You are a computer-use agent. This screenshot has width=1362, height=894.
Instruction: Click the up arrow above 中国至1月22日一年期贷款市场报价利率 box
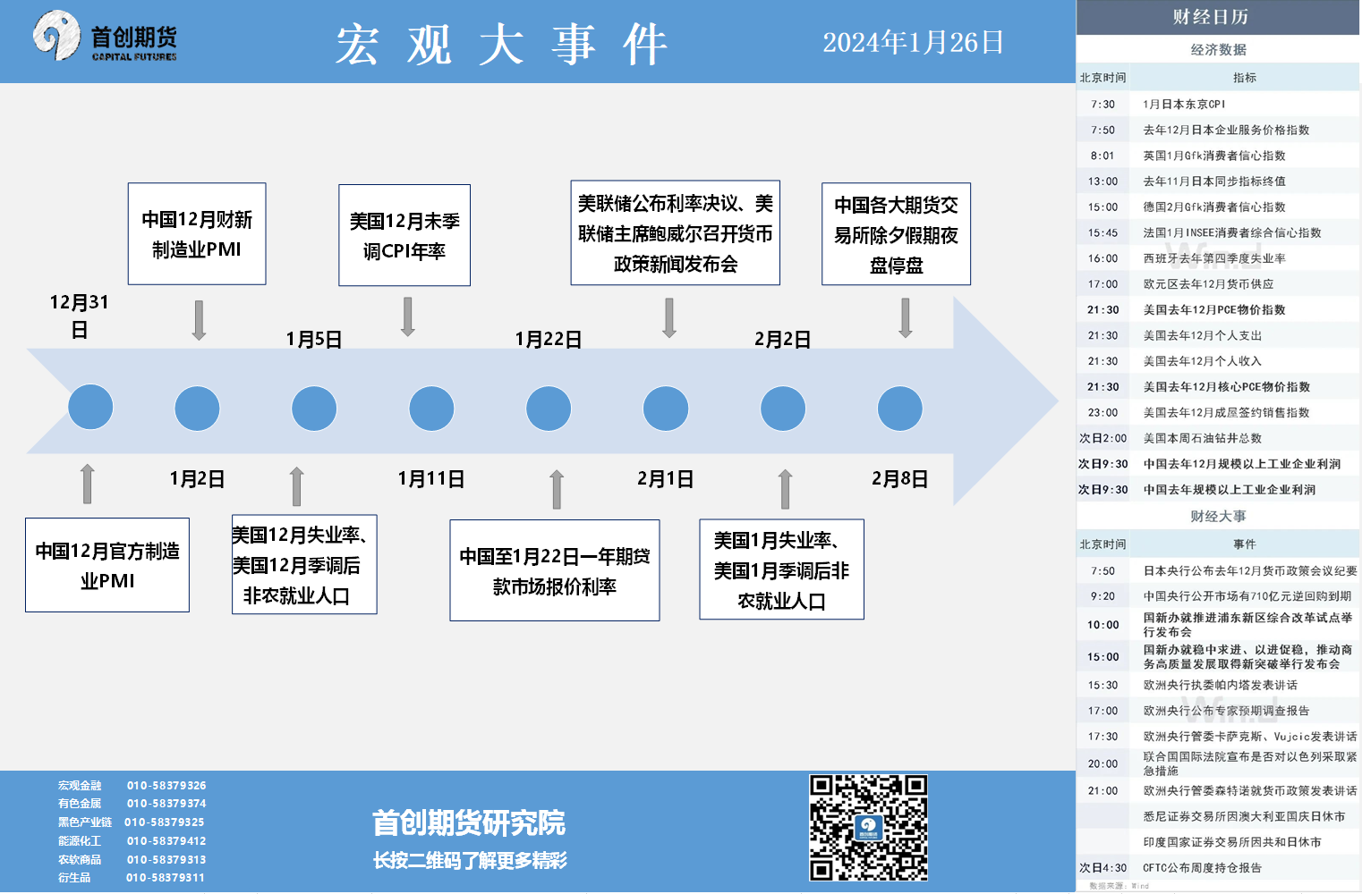click(x=557, y=489)
